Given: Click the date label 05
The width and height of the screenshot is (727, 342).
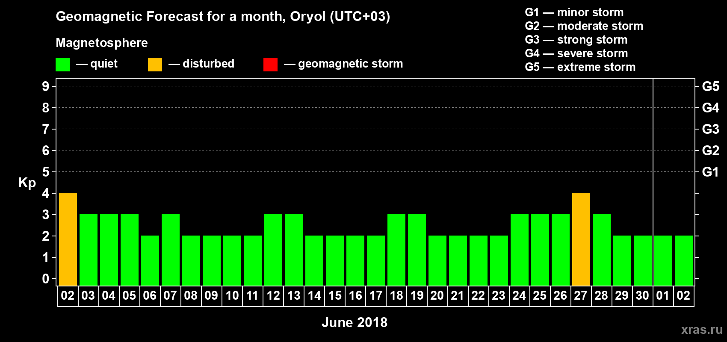Looking at the screenshot, I should [129, 295].
